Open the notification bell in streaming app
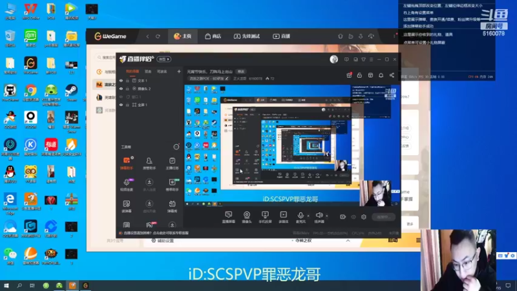This screenshot has height=291, width=517. click(381, 75)
